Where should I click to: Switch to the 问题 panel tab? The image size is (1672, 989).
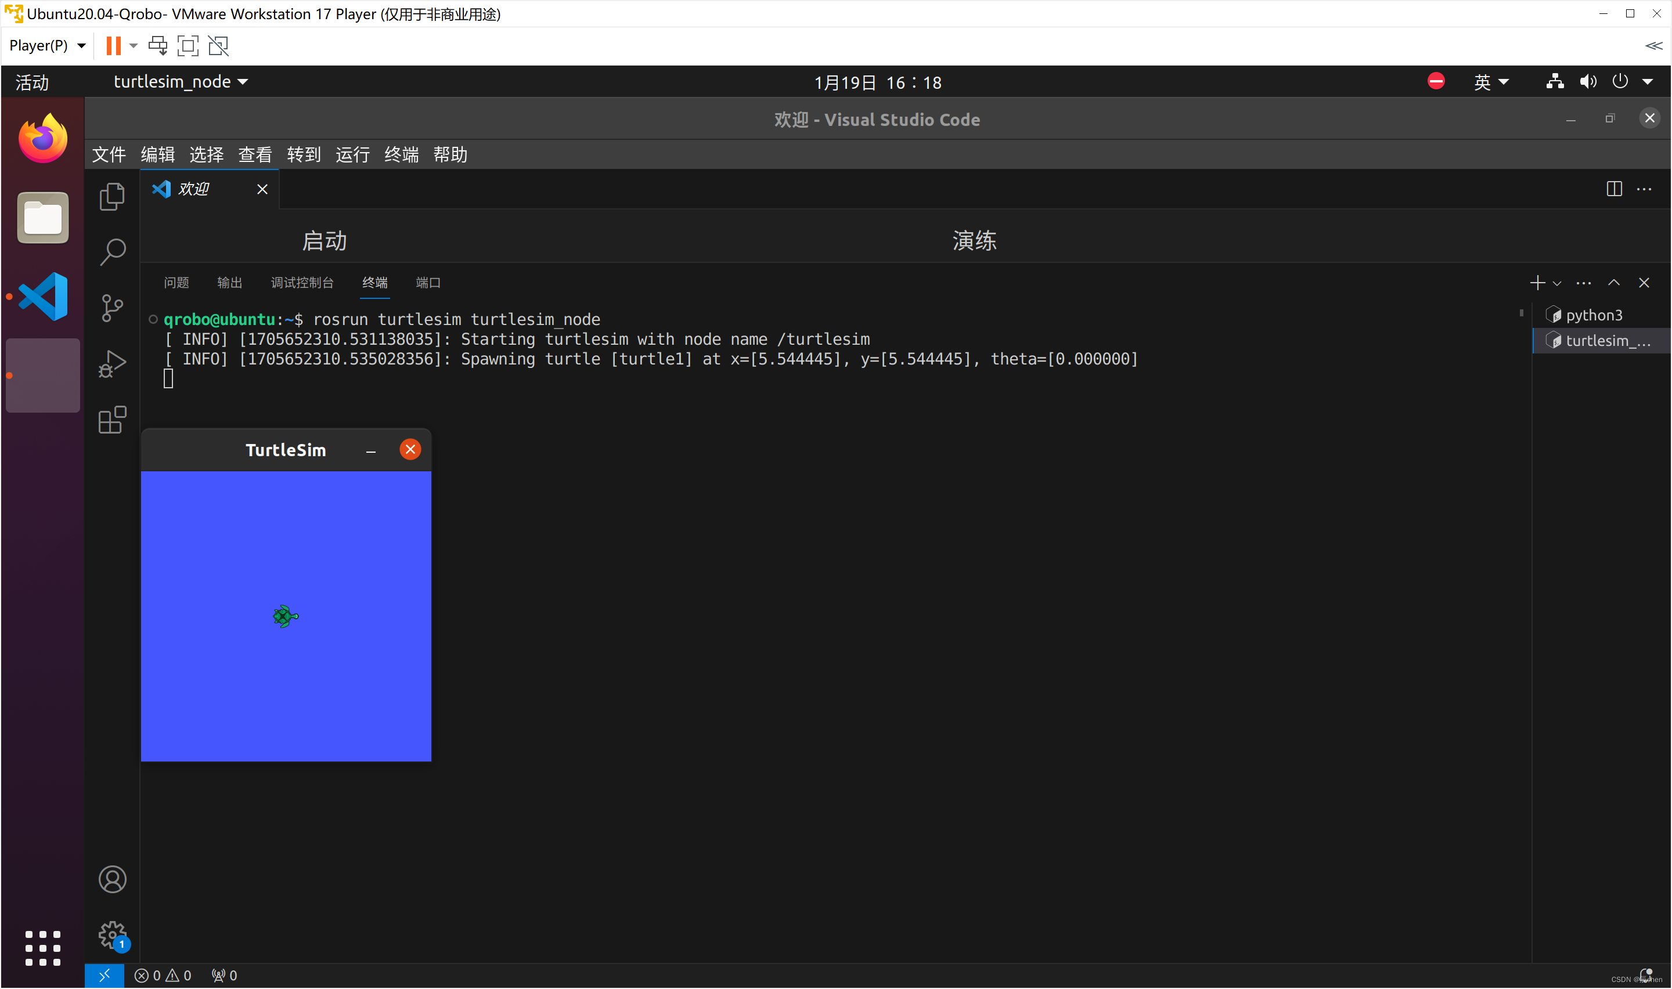click(x=176, y=283)
